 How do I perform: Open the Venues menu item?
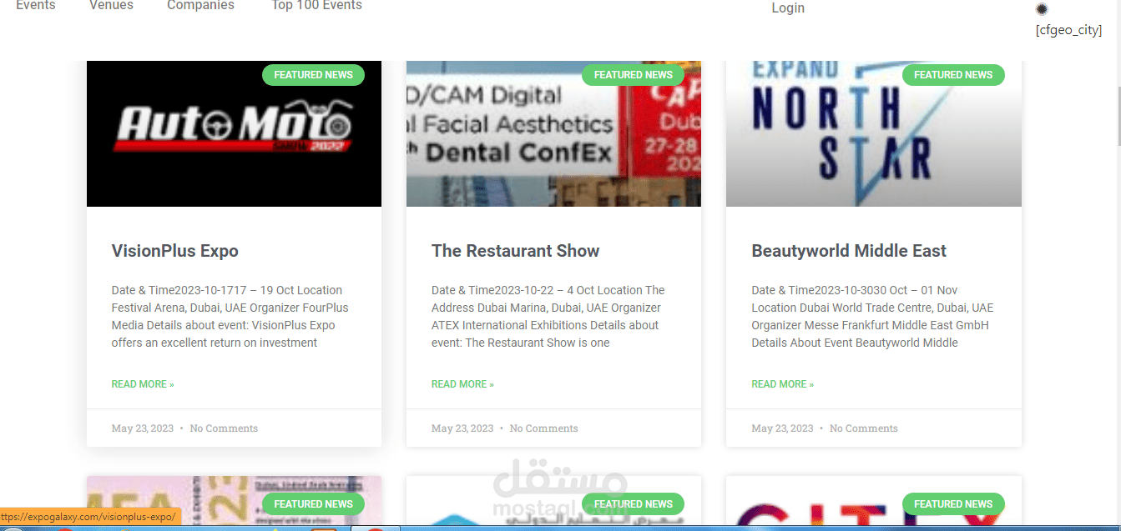[x=111, y=6]
